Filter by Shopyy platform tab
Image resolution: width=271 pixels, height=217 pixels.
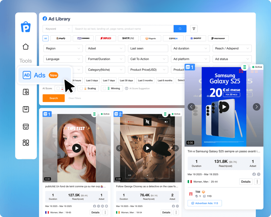point(196,38)
